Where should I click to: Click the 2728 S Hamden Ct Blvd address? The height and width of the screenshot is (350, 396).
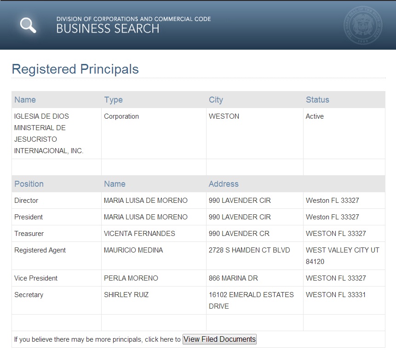[x=249, y=250]
